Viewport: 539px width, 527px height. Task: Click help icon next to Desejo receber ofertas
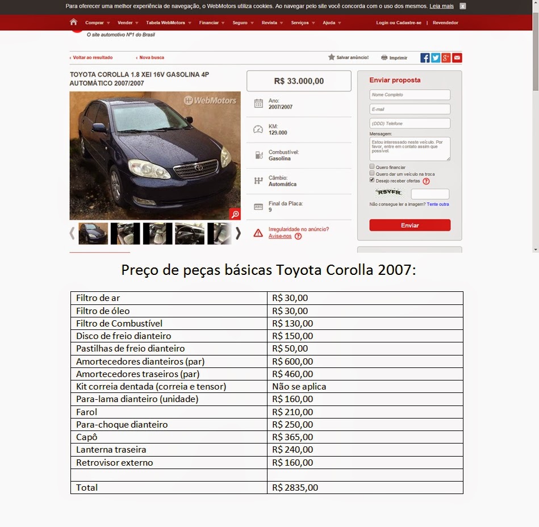(x=426, y=181)
